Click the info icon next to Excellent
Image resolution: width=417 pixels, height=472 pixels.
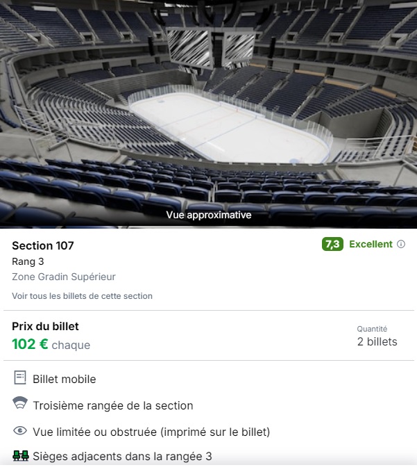(401, 244)
